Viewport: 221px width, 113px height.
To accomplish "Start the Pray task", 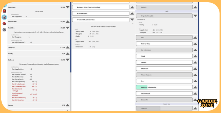I will (x=164, y=81).
